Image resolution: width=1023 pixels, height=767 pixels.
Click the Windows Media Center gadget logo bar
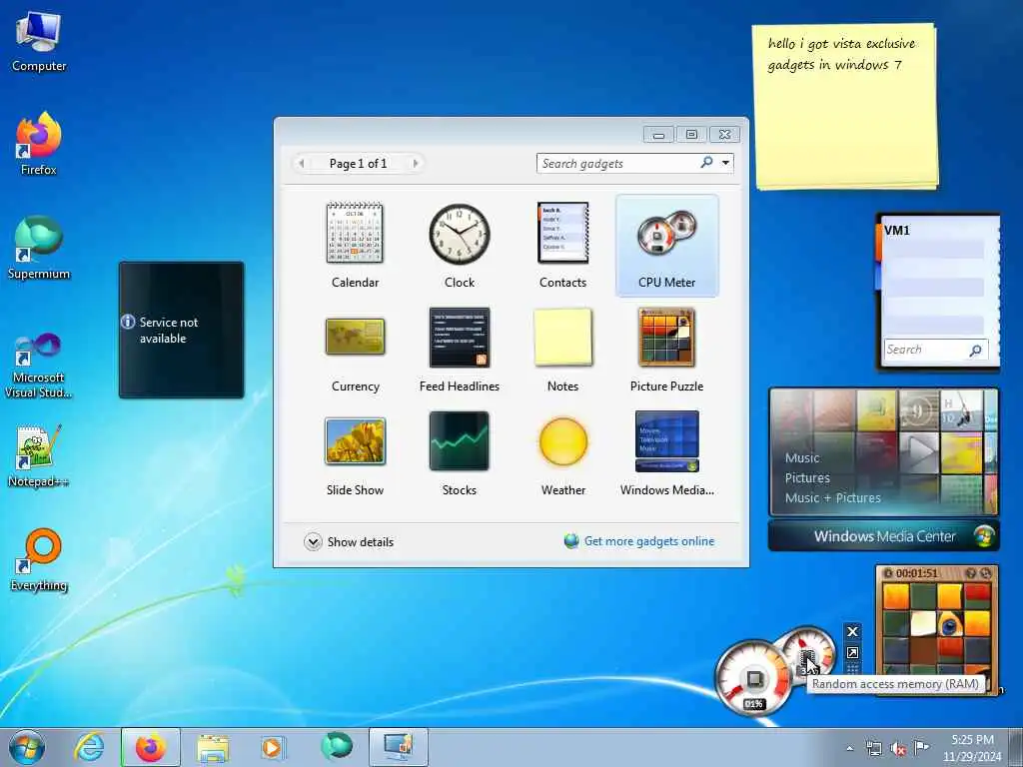click(884, 536)
